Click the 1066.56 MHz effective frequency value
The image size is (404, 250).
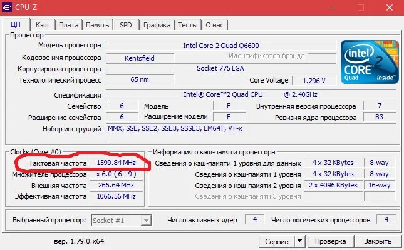(117, 196)
